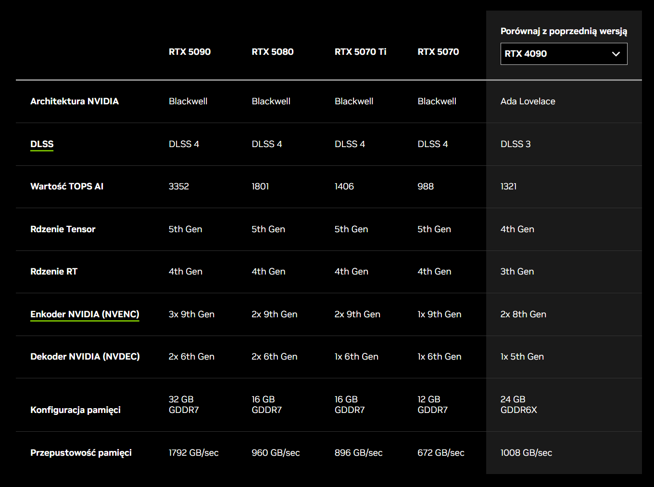Click the RTX 5070 column header
This screenshot has height=487, width=654.
[438, 52]
